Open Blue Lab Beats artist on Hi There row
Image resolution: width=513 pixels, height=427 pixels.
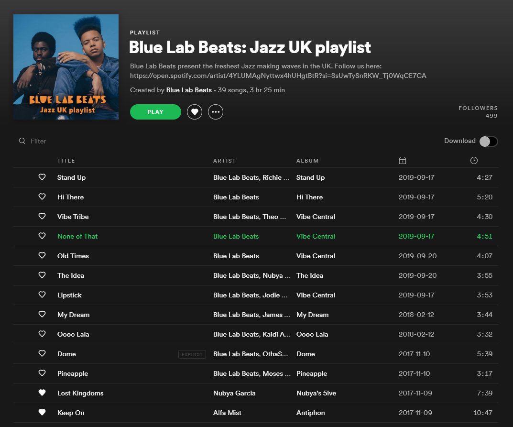(x=236, y=197)
